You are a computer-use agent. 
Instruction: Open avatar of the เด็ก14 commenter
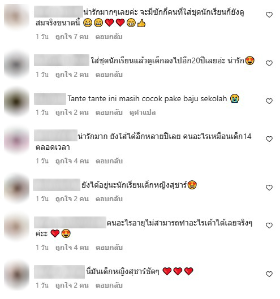point(16,141)
